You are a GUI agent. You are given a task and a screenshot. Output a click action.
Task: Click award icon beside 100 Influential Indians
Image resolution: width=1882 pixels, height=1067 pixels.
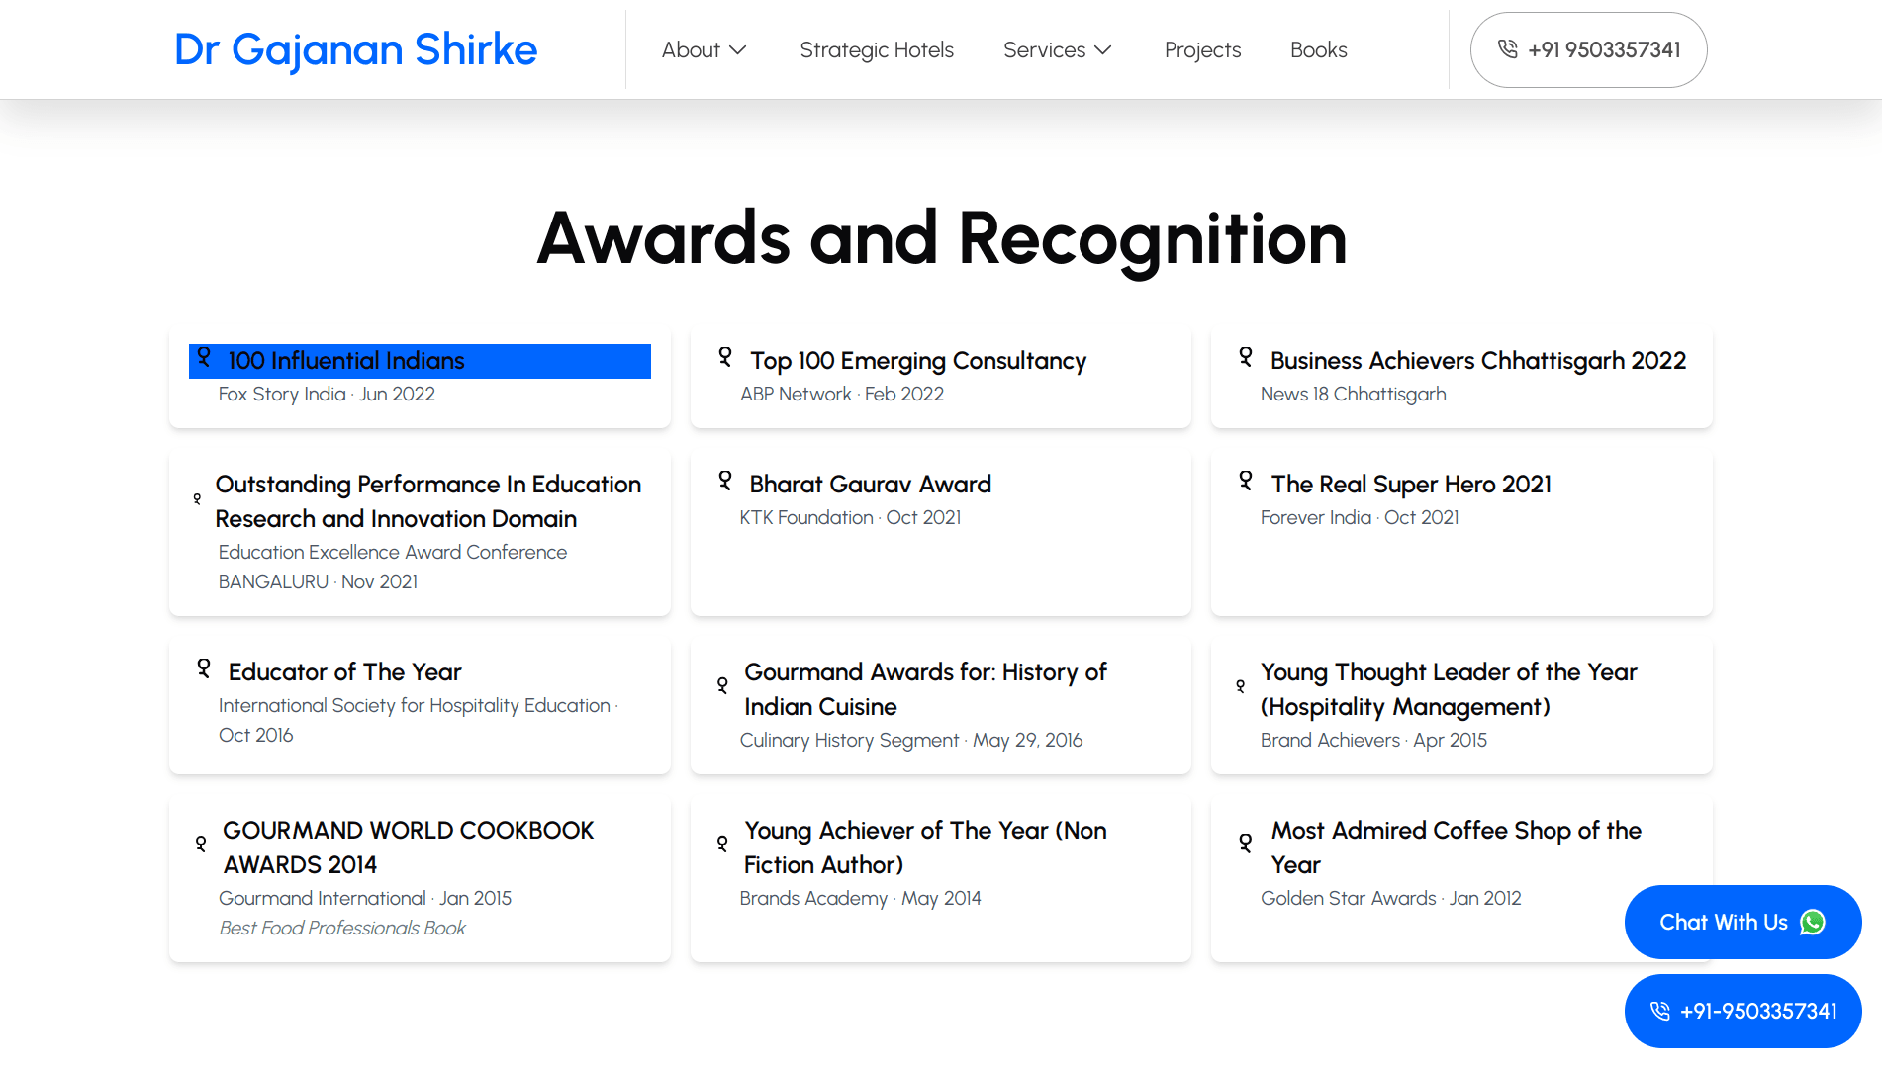pyautogui.click(x=204, y=357)
